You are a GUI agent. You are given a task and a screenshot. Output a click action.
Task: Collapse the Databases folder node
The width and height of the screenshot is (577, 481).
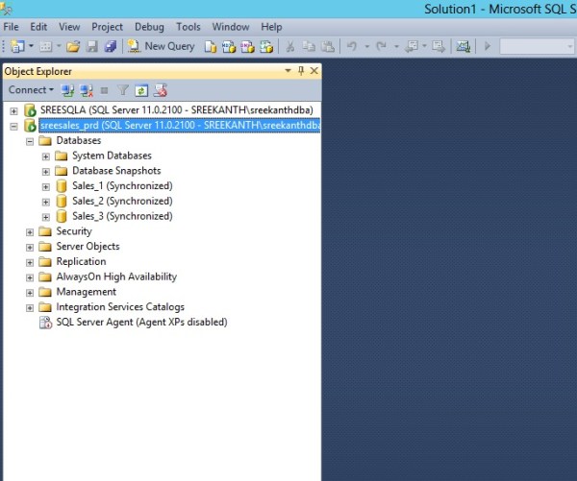click(x=30, y=140)
